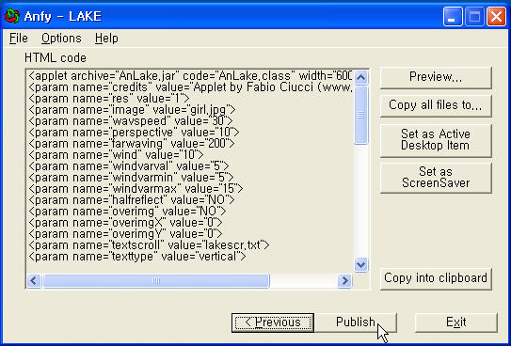Open the File menu
The image size is (511, 346).
19,39
